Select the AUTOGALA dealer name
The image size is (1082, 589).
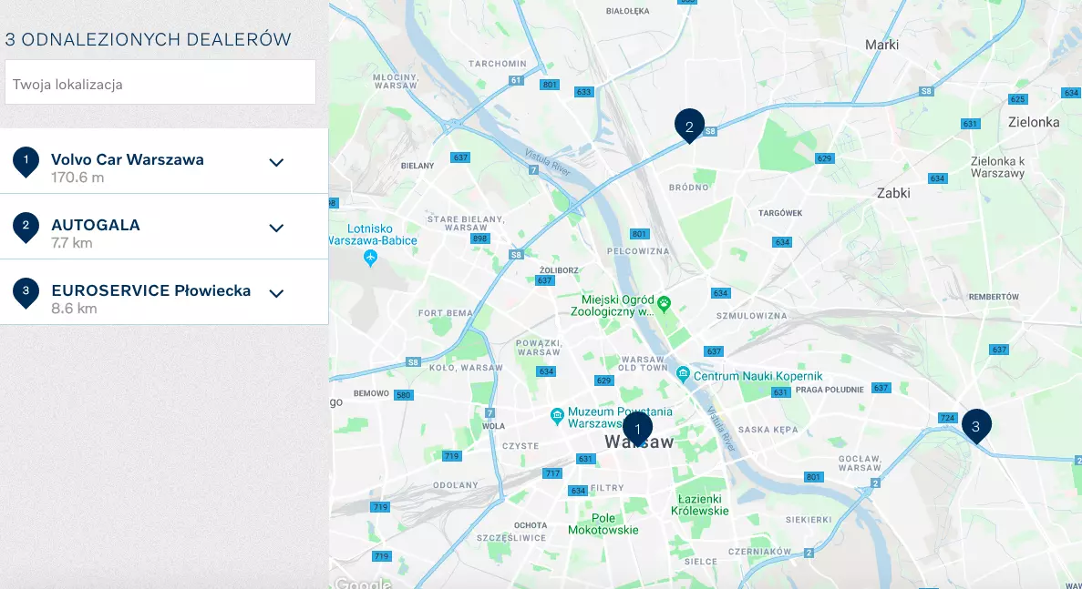pos(96,225)
